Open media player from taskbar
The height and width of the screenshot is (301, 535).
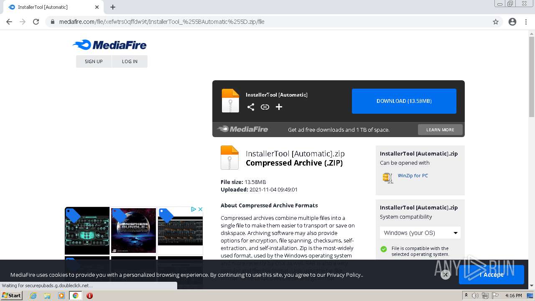(x=61, y=296)
